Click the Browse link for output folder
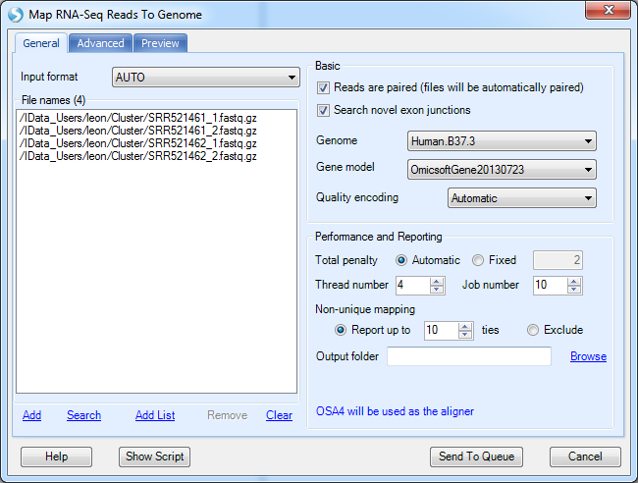Viewport: 638px width, 483px height. 588,356
